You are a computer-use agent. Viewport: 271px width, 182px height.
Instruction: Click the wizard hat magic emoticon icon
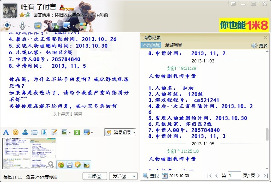25,132
